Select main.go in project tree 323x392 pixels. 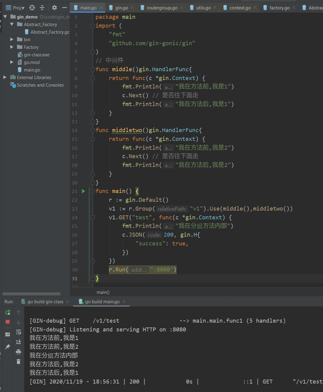coord(29,70)
